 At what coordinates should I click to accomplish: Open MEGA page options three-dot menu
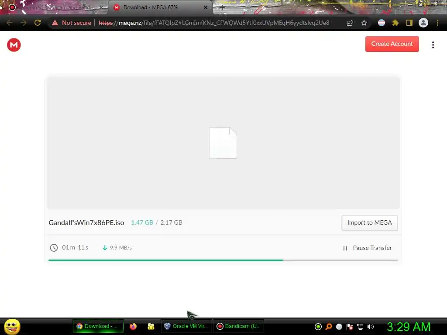click(433, 45)
